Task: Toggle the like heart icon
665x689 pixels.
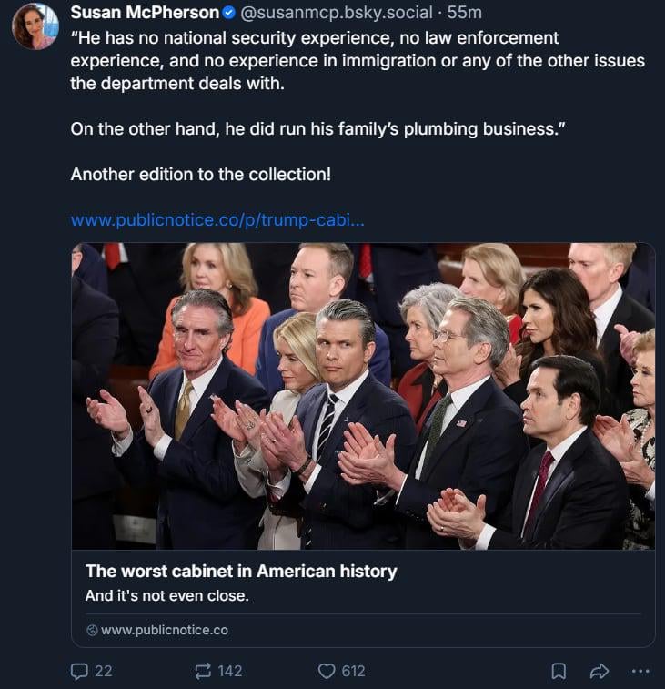Action: coord(327,671)
